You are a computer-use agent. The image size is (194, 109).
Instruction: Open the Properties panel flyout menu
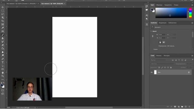pos(192,23)
